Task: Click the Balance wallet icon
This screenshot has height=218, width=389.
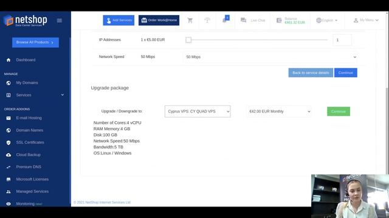Action: coord(279,20)
